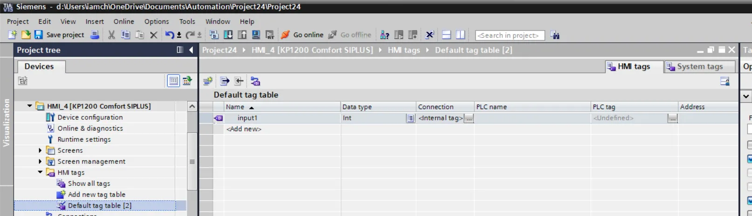The image size is (752, 216).
Task: Open the Options menu
Action: pyautogui.click(x=157, y=21)
